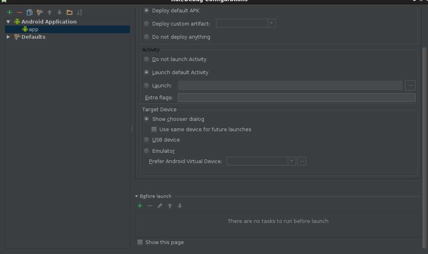Select the app configuration in tree
This screenshot has height=254, width=428.
pyautogui.click(x=68, y=29)
